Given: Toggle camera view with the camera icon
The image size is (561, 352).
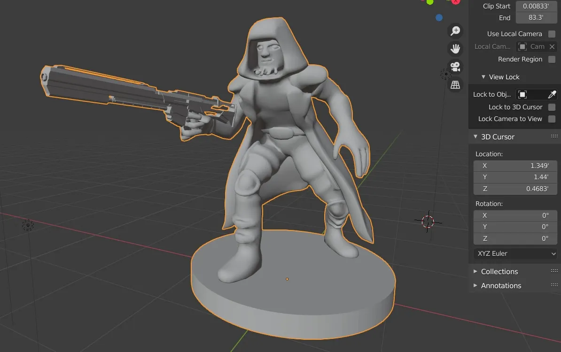Looking at the screenshot, I should point(455,67).
